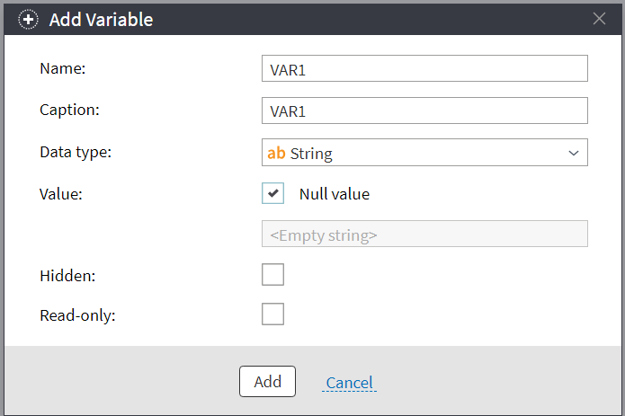The image size is (625, 416).
Task: Click the Null value label
Action: point(335,194)
